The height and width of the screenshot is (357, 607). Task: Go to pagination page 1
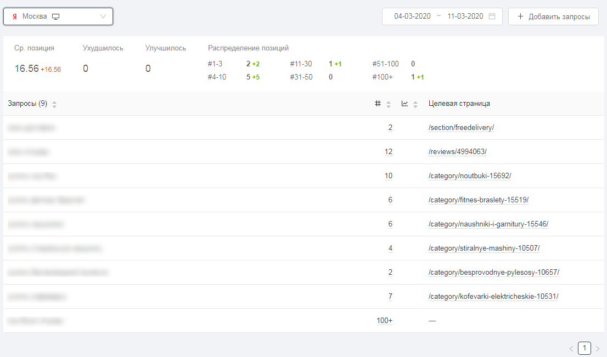click(584, 348)
